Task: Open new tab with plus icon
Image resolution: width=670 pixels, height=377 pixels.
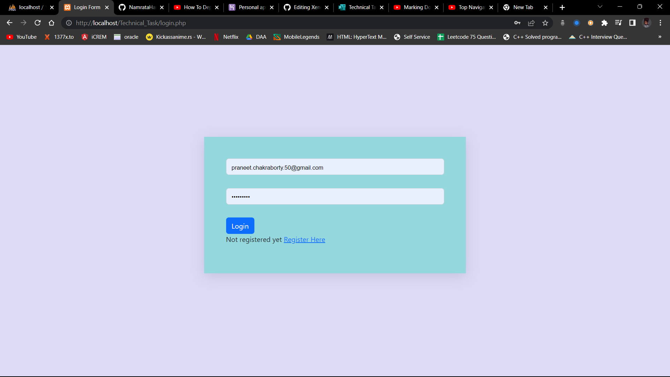Action: 562,7
